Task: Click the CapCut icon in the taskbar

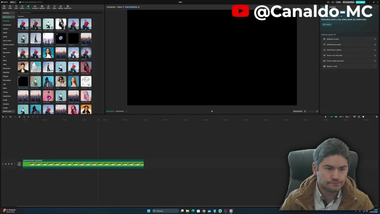Action: (x=231, y=211)
